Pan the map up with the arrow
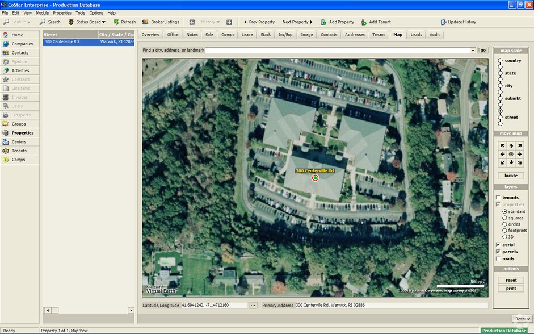The image size is (534, 334). (x=511, y=146)
